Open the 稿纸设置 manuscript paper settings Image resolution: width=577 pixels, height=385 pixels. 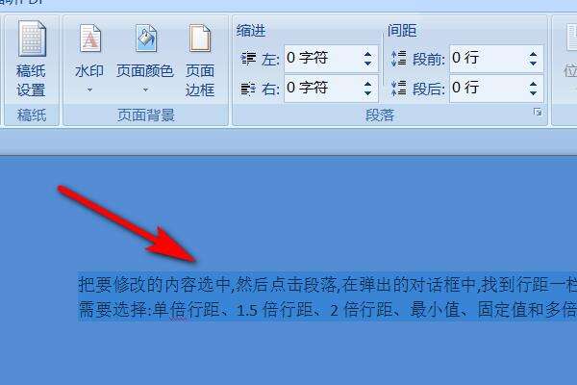pyautogui.click(x=32, y=59)
